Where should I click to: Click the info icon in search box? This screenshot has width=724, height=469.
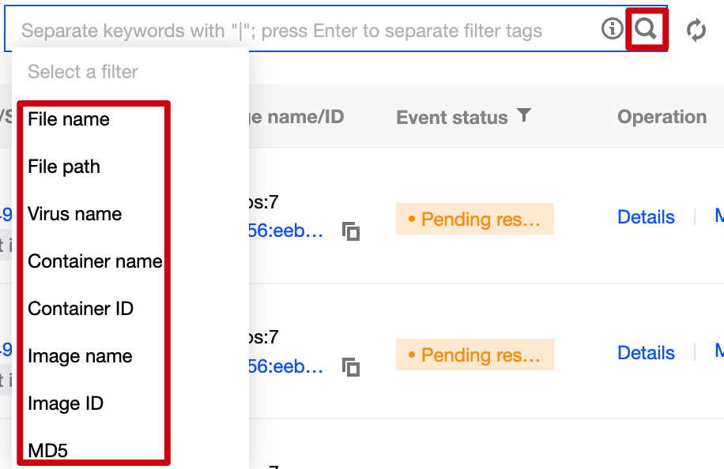coord(612,30)
